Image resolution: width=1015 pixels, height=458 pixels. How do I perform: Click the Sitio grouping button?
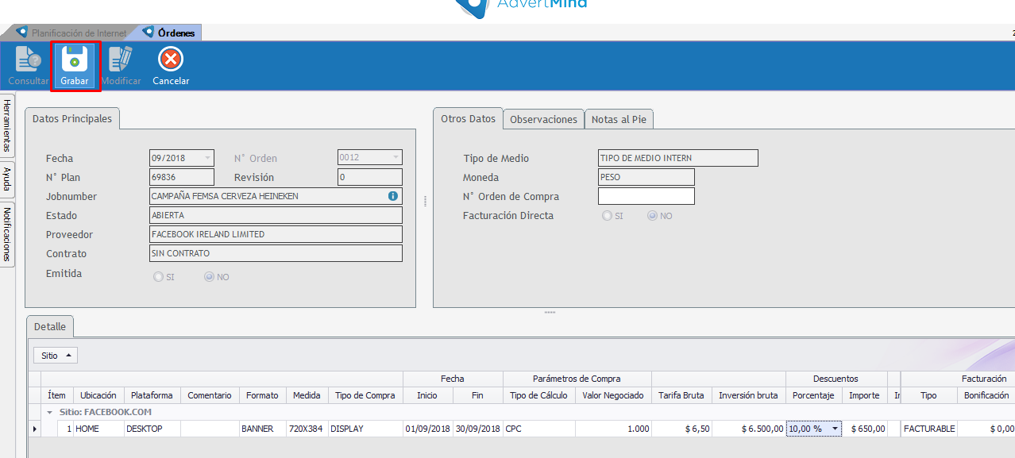coord(56,356)
